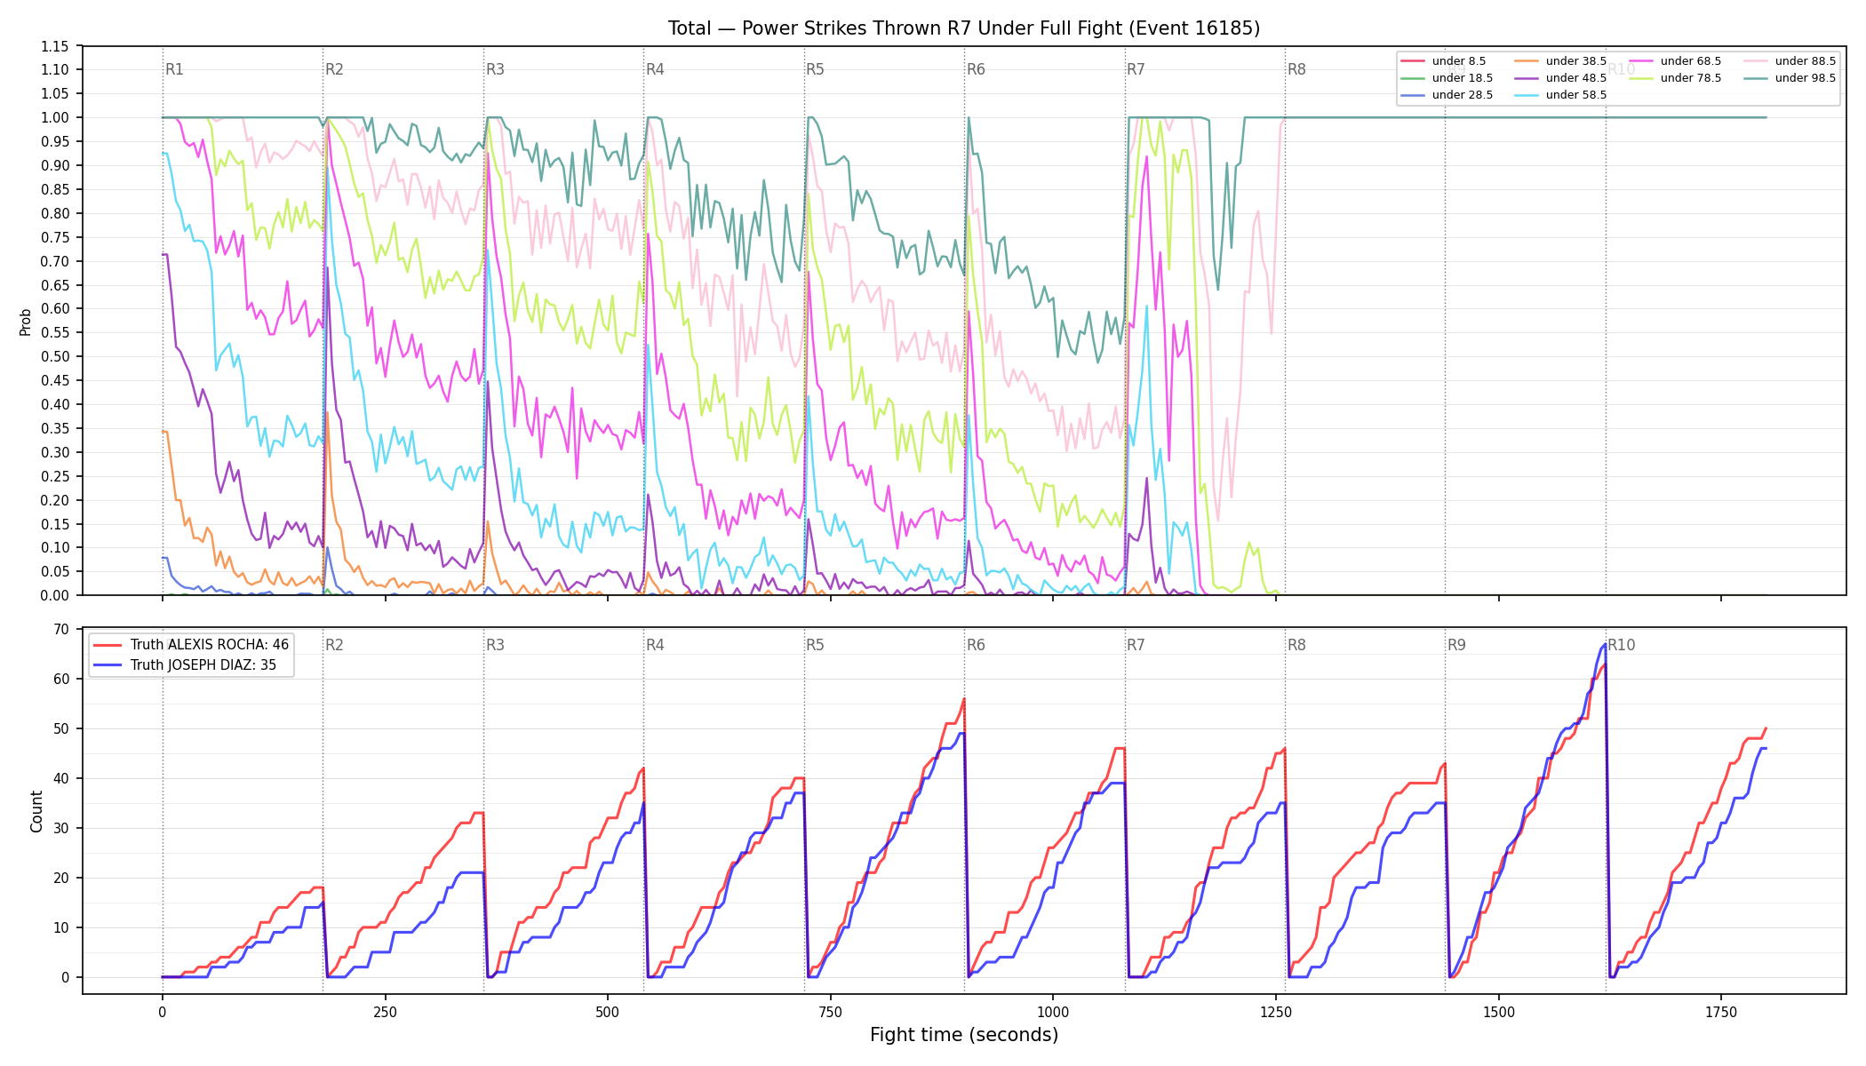
Task: Click the 0.50 tick on Prob axis
Action: click(x=55, y=356)
